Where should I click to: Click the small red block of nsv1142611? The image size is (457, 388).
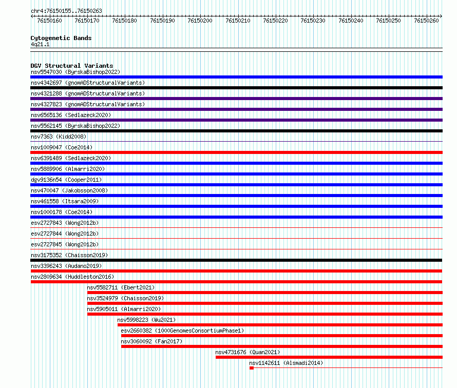coord(252,368)
